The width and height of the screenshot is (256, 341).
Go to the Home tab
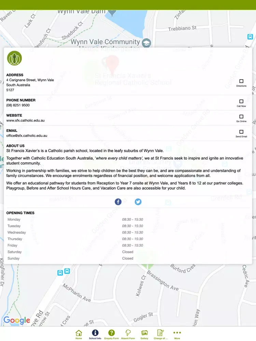pos(79,334)
